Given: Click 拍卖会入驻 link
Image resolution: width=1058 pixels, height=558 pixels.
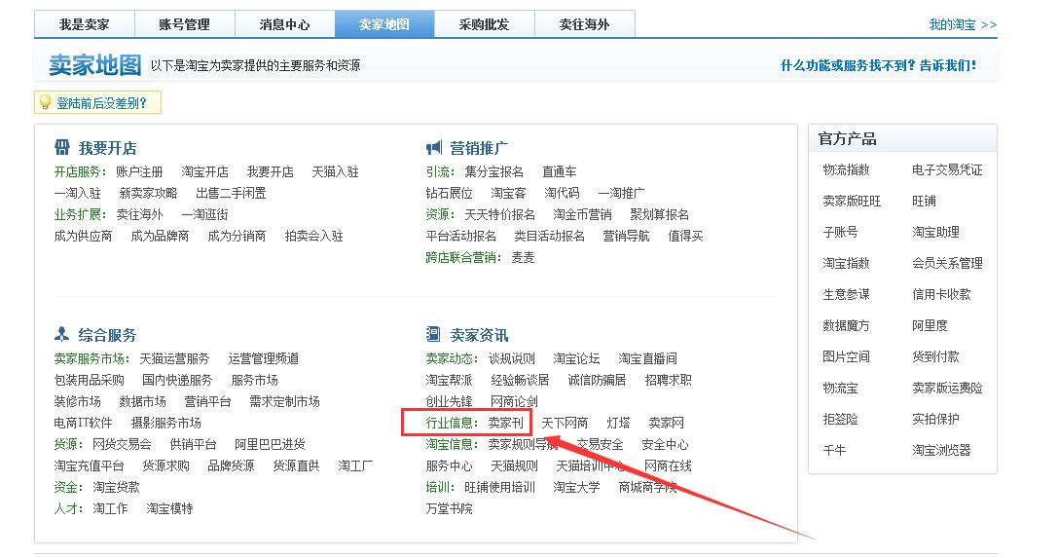Looking at the screenshot, I should click(313, 237).
